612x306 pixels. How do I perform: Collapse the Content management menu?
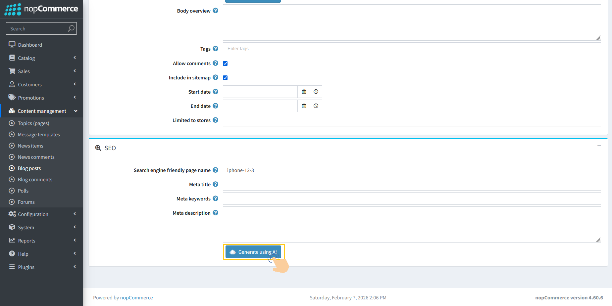(x=41, y=111)
